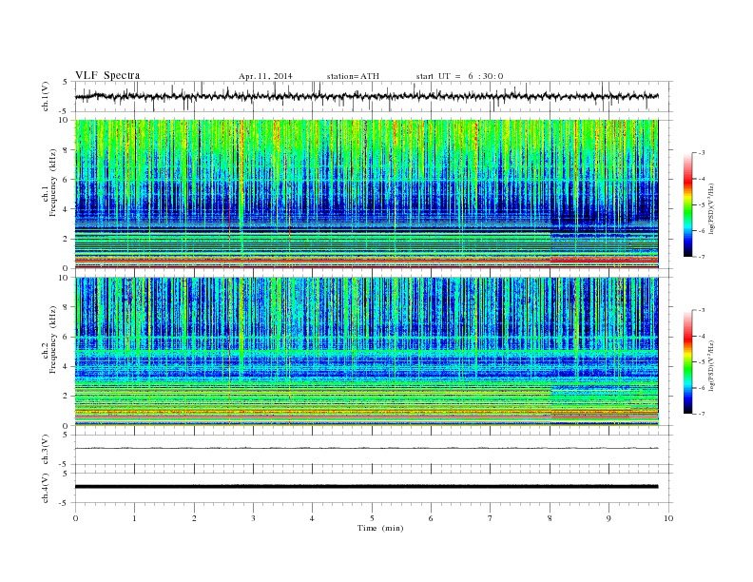This screenshot has width=753, height=582.
Task: Click the ch.4(V) waveform trace panel
Action: (x=374, y=488)
